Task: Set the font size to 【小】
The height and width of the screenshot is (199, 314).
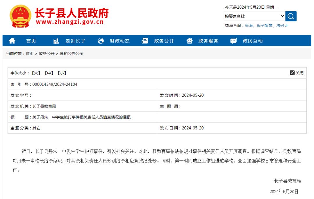Action: (62, 73)
